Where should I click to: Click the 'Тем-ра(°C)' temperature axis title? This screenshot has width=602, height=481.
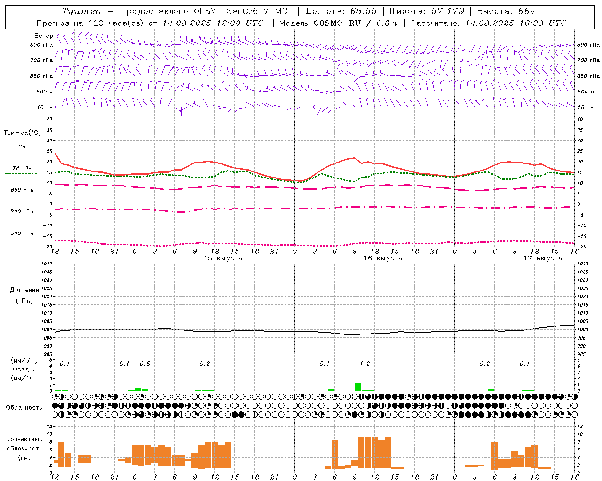22,133
